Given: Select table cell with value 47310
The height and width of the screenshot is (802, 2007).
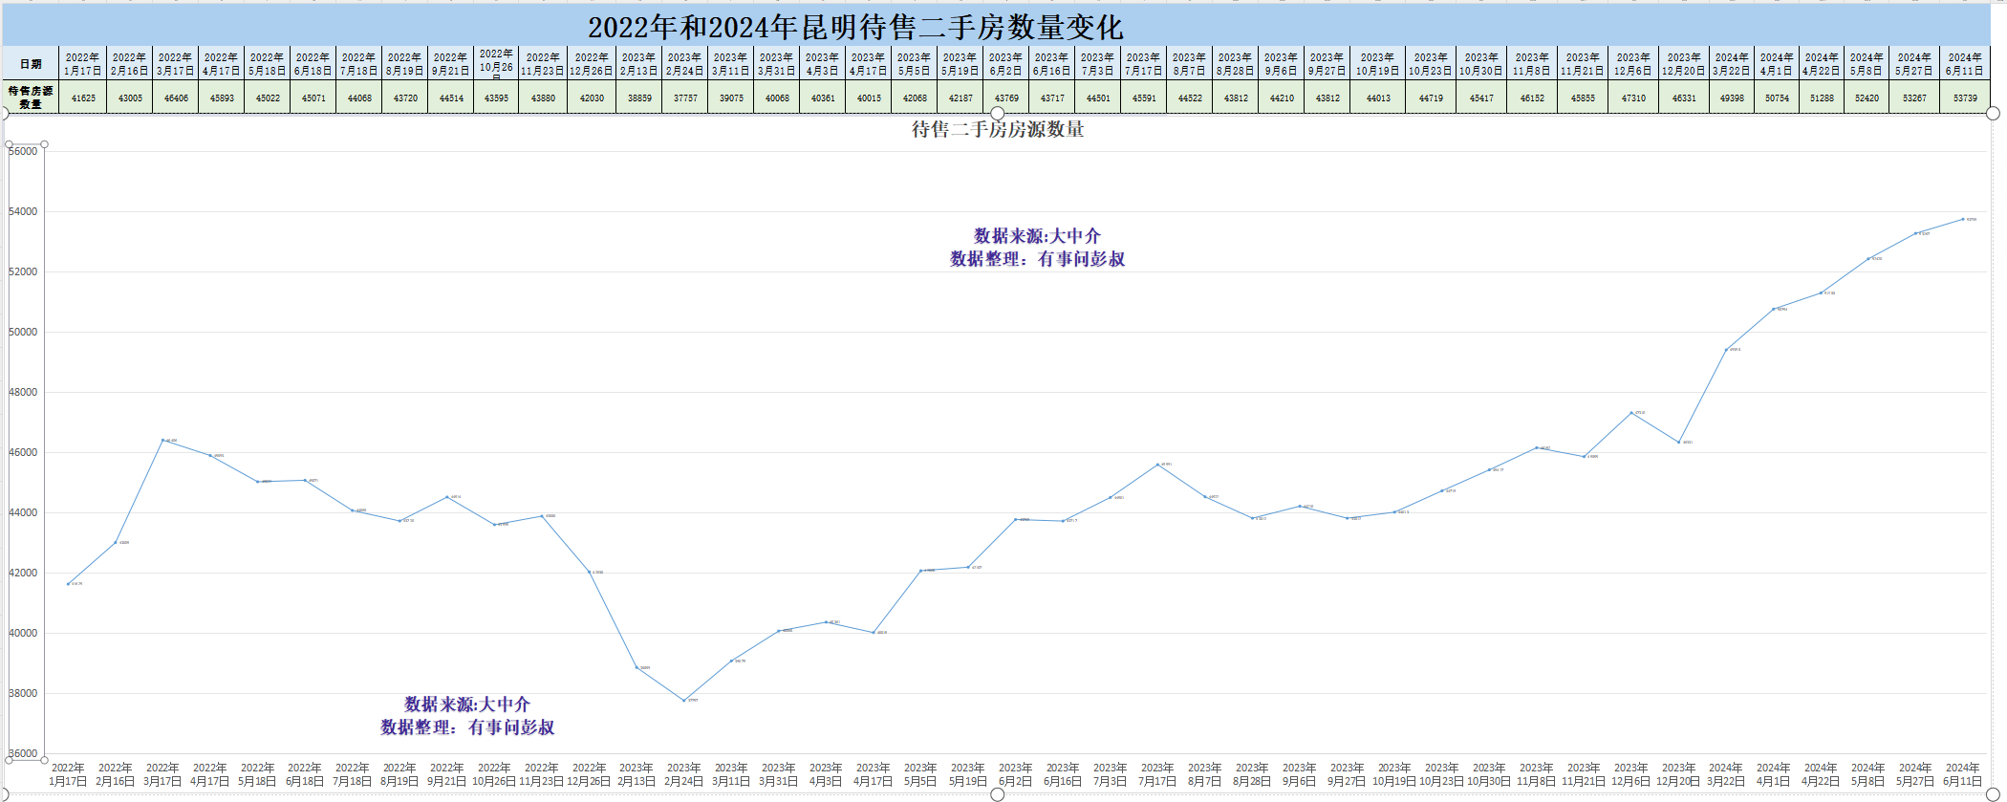Looking at the screenshot, I should coord(1633,98).
